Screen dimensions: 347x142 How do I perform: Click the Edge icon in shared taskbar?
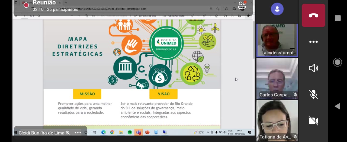tap(103, 133)
